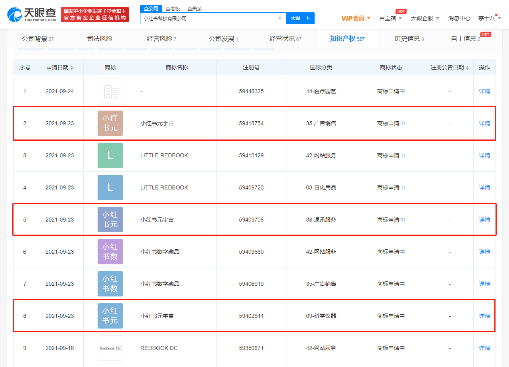
Task: Sort by 注册公告日期 column arrows
Action: 467,68
